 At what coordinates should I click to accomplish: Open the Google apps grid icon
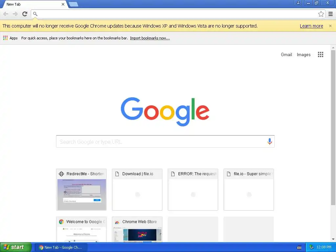click(x=320, y=54)
